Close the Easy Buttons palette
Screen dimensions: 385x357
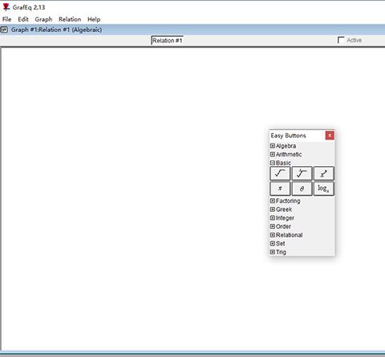click(330, 136)
